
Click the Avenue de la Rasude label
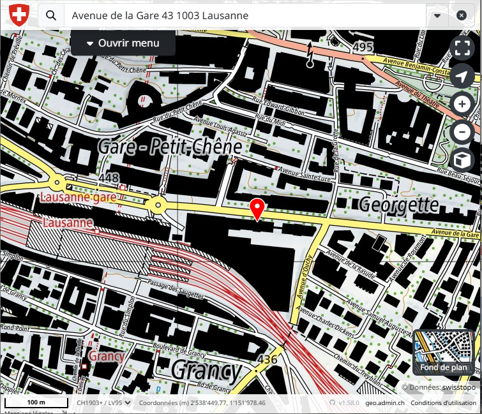click(x=350, y=264)
